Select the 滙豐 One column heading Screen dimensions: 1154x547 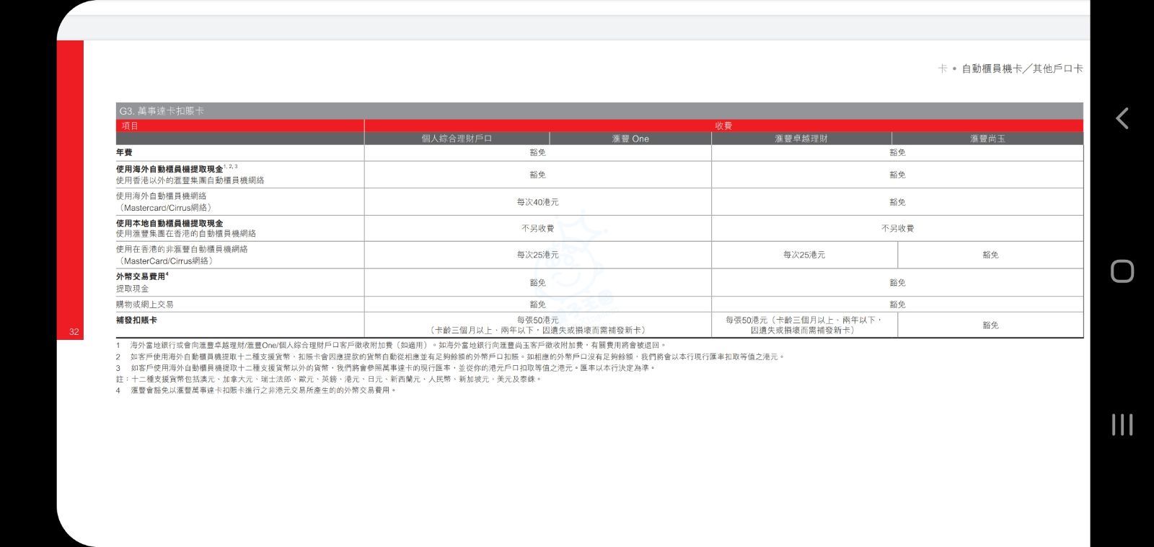click(x=630, y=139)
